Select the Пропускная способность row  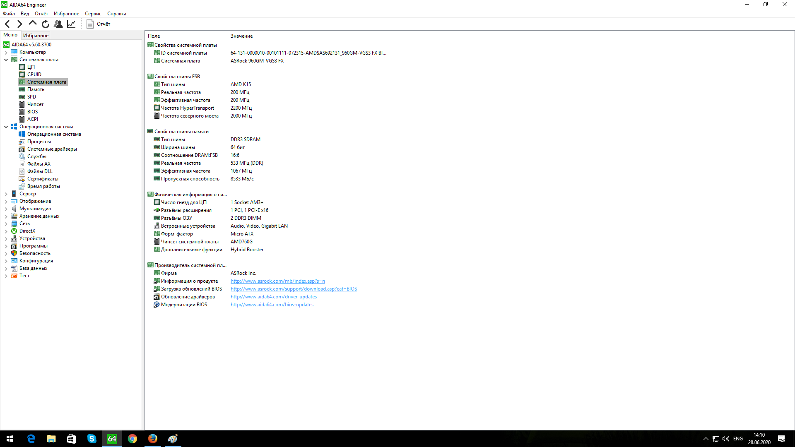pyautogui.click(x=267, y=179)
